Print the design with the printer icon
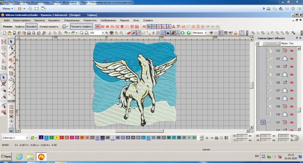Screen dimensions: 303x163 [x=29, y=33]
